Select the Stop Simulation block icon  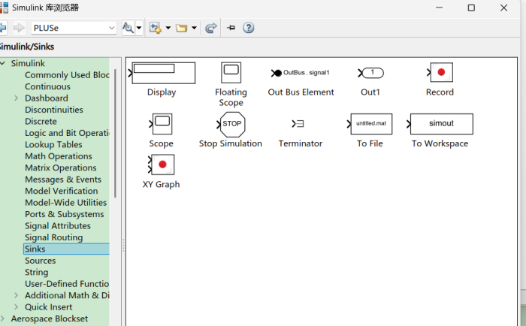(x=231, y=125)
